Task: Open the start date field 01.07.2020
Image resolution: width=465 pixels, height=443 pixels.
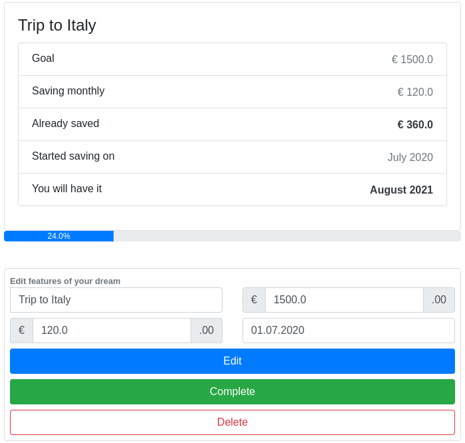Action: tap(349, 330)
